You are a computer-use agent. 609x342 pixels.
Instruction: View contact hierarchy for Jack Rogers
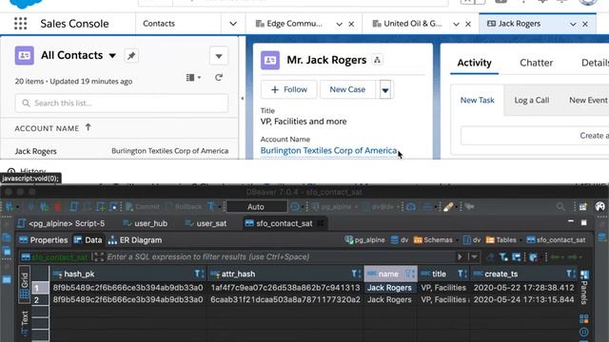[x=377, y=60]
